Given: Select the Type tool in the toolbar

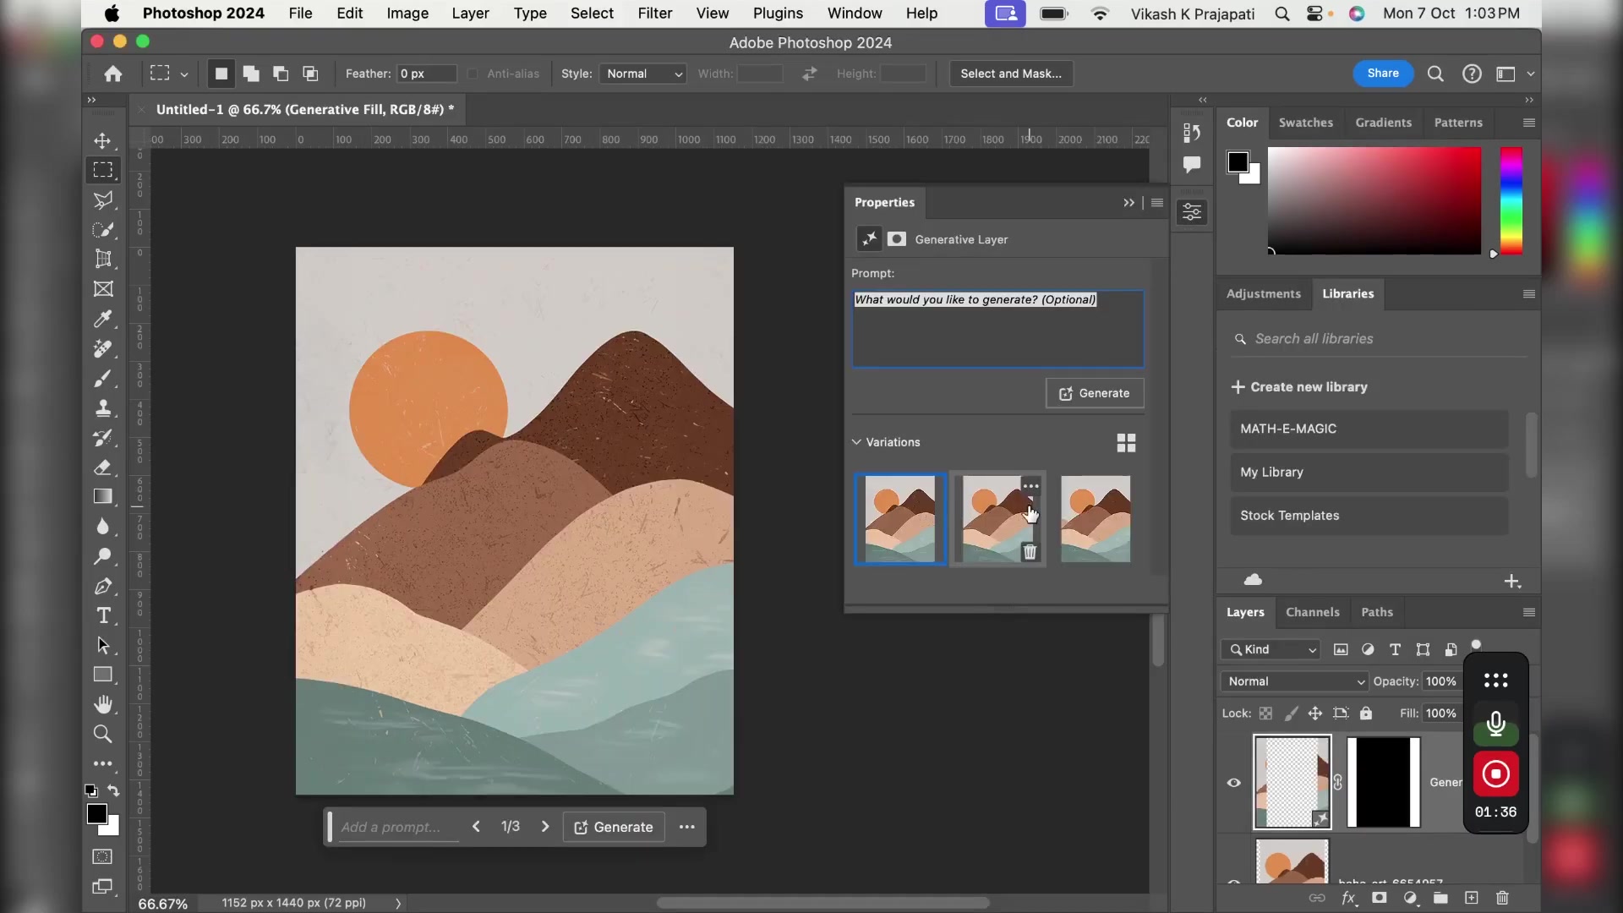Looking at the screenshot, I should coord(102,615).
